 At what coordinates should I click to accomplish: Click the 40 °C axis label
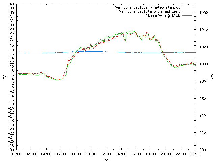click(x=12, y=4)
